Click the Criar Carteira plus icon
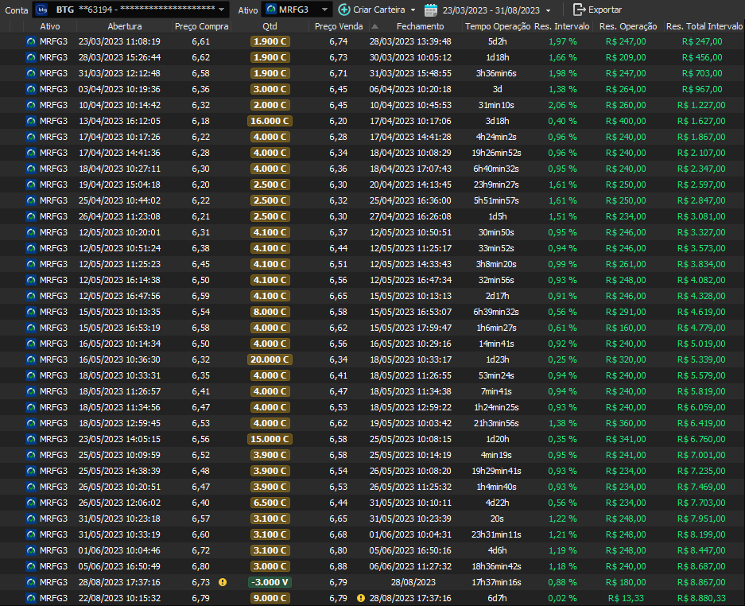This screenshot has height=606, width=745. coord(343,10)
